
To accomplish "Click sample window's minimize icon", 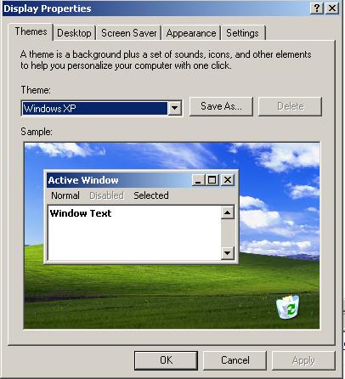I will click(x=198, y=180).
